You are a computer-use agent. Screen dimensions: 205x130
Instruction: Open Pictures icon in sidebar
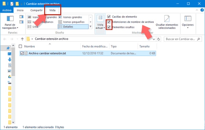pos(10,71)
